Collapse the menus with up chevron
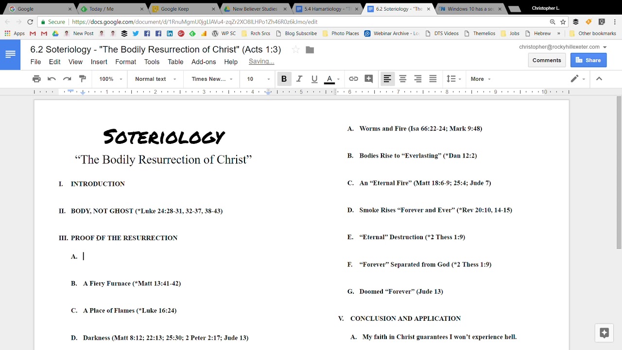Screen dimensions: 622x350 pos(599,79)
